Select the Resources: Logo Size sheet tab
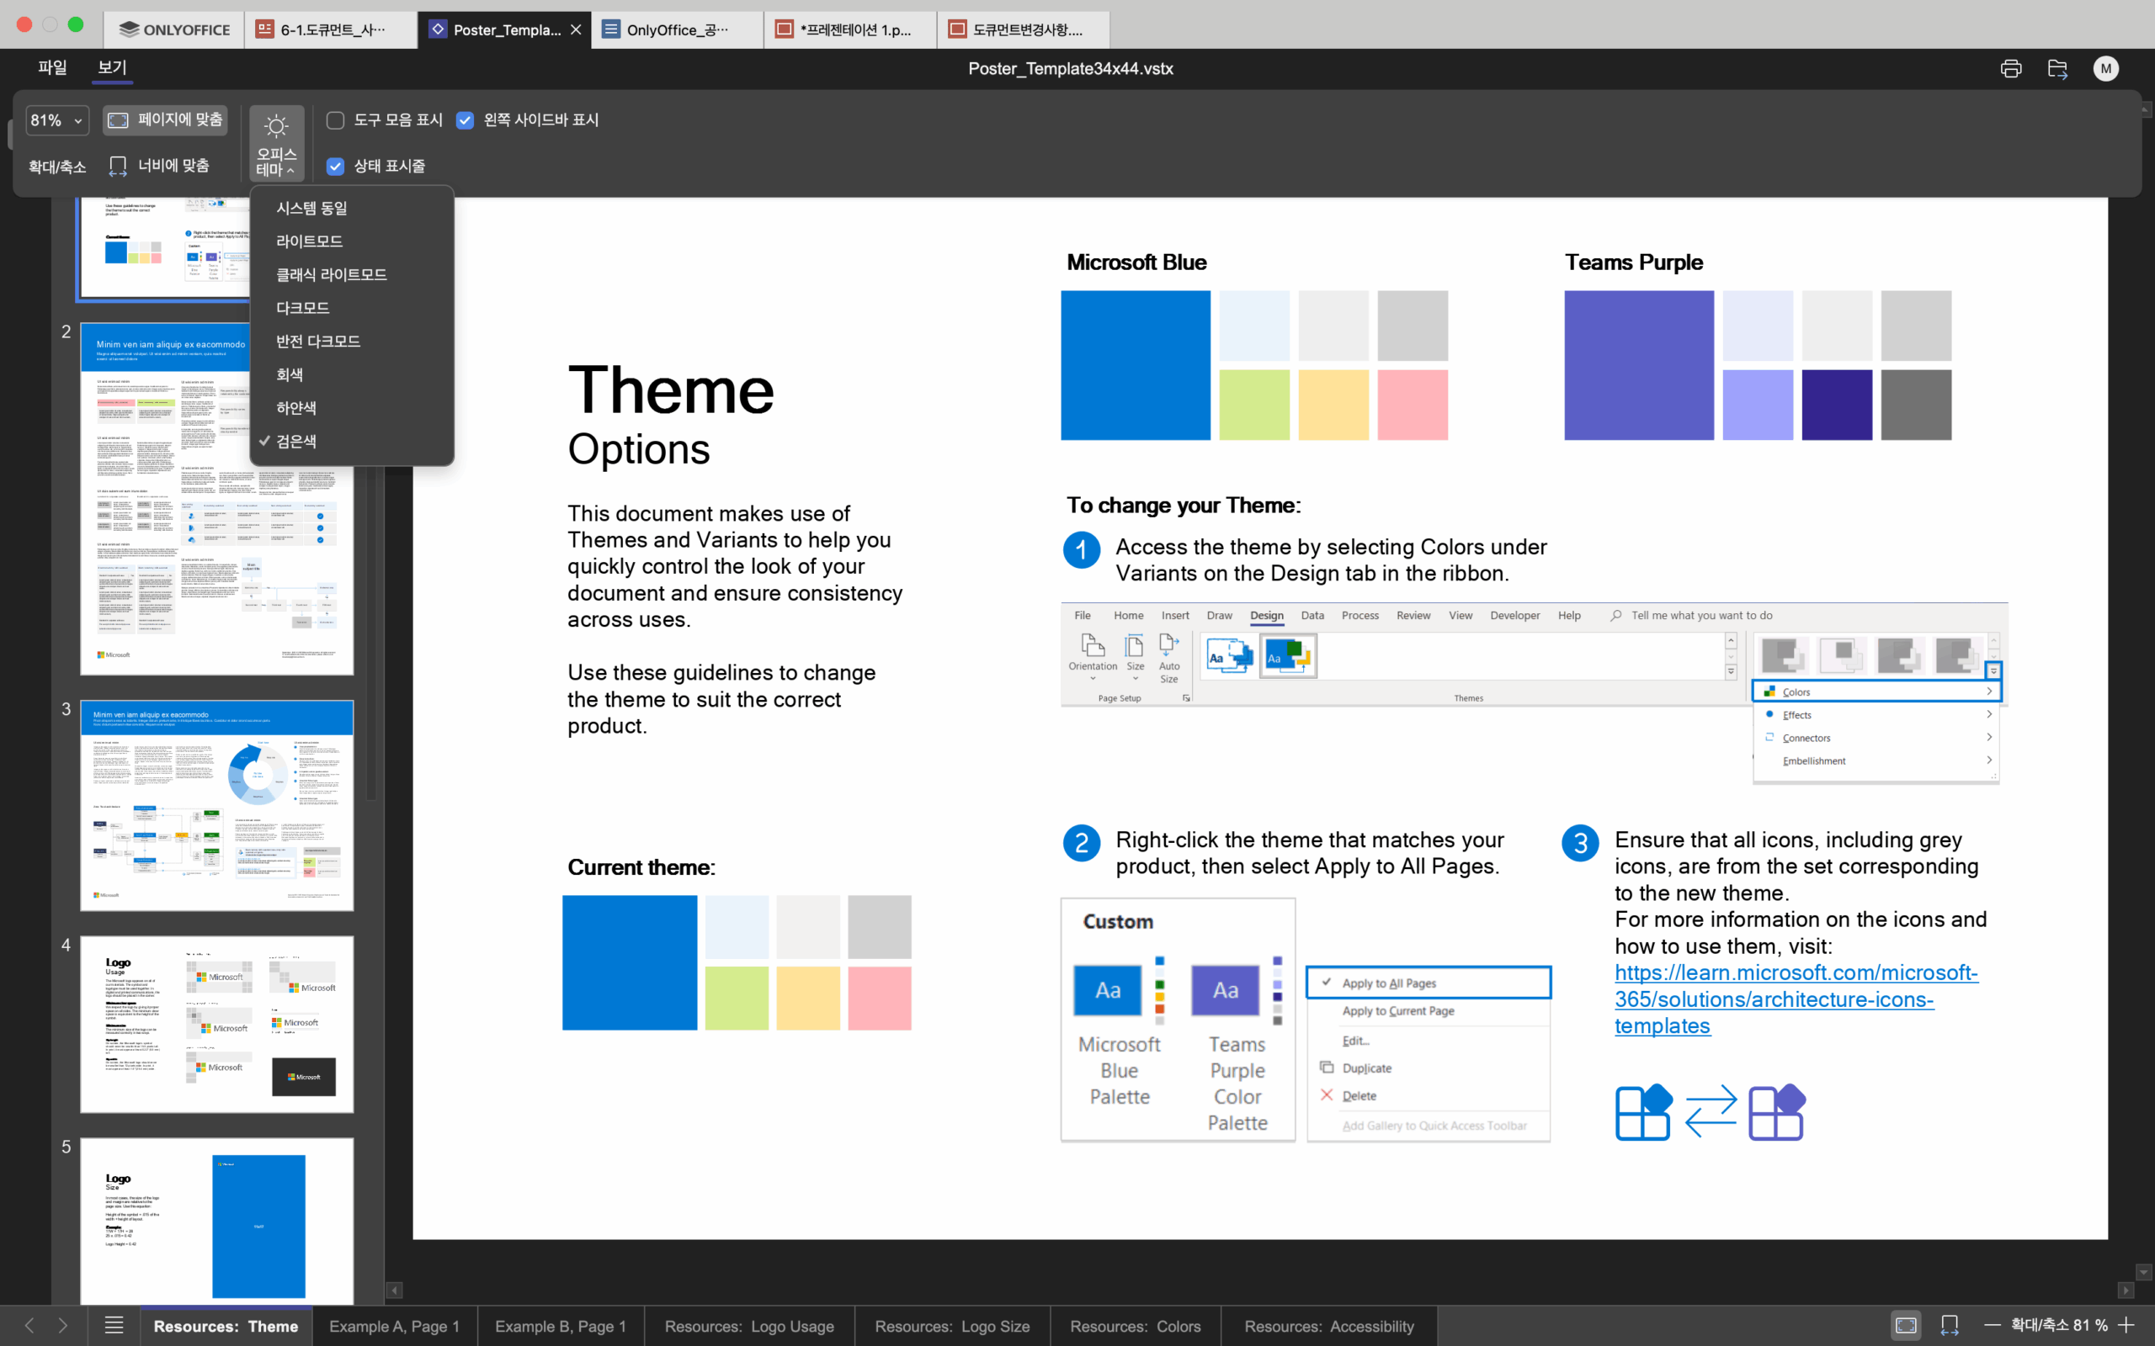 (x=952, y=1326)
